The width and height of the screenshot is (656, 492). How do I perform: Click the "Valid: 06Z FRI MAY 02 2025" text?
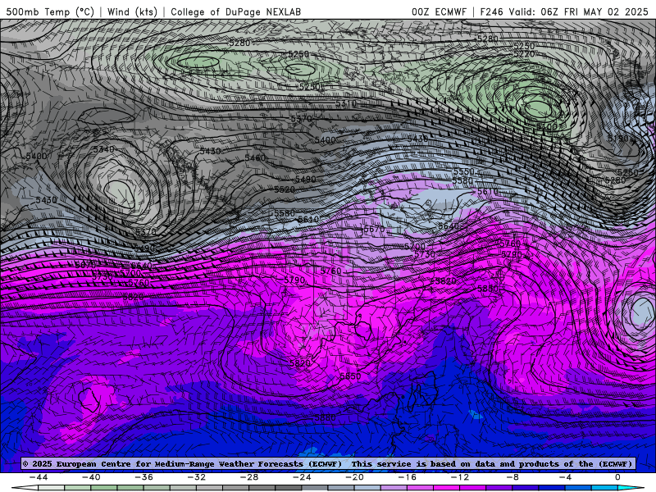coord(578,12)
